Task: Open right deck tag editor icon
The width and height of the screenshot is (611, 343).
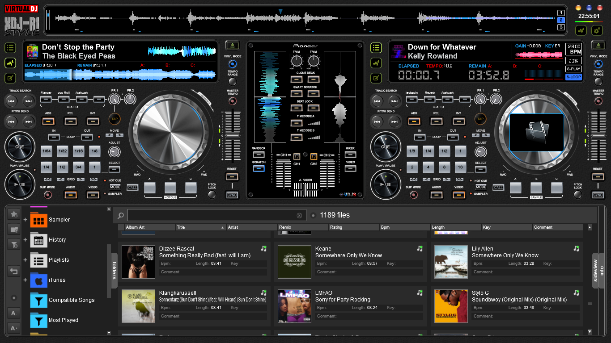Action: click(376, 78)
